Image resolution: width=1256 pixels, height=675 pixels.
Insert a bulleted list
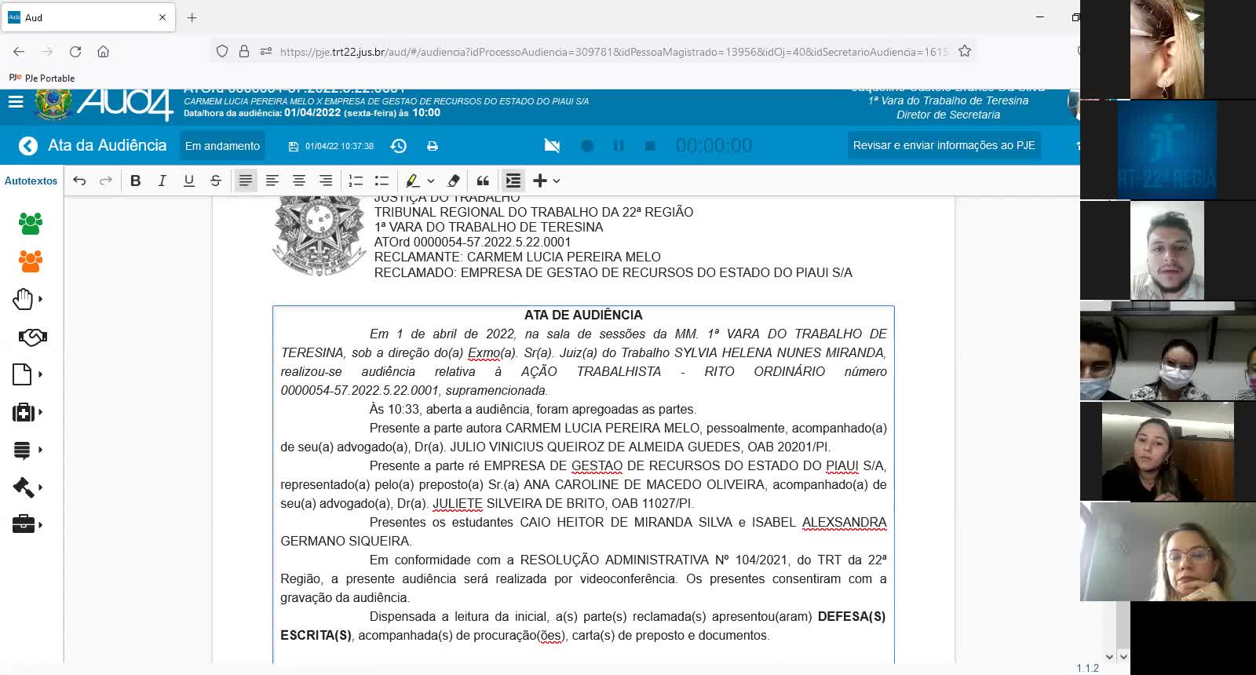[x=382, y=181]
